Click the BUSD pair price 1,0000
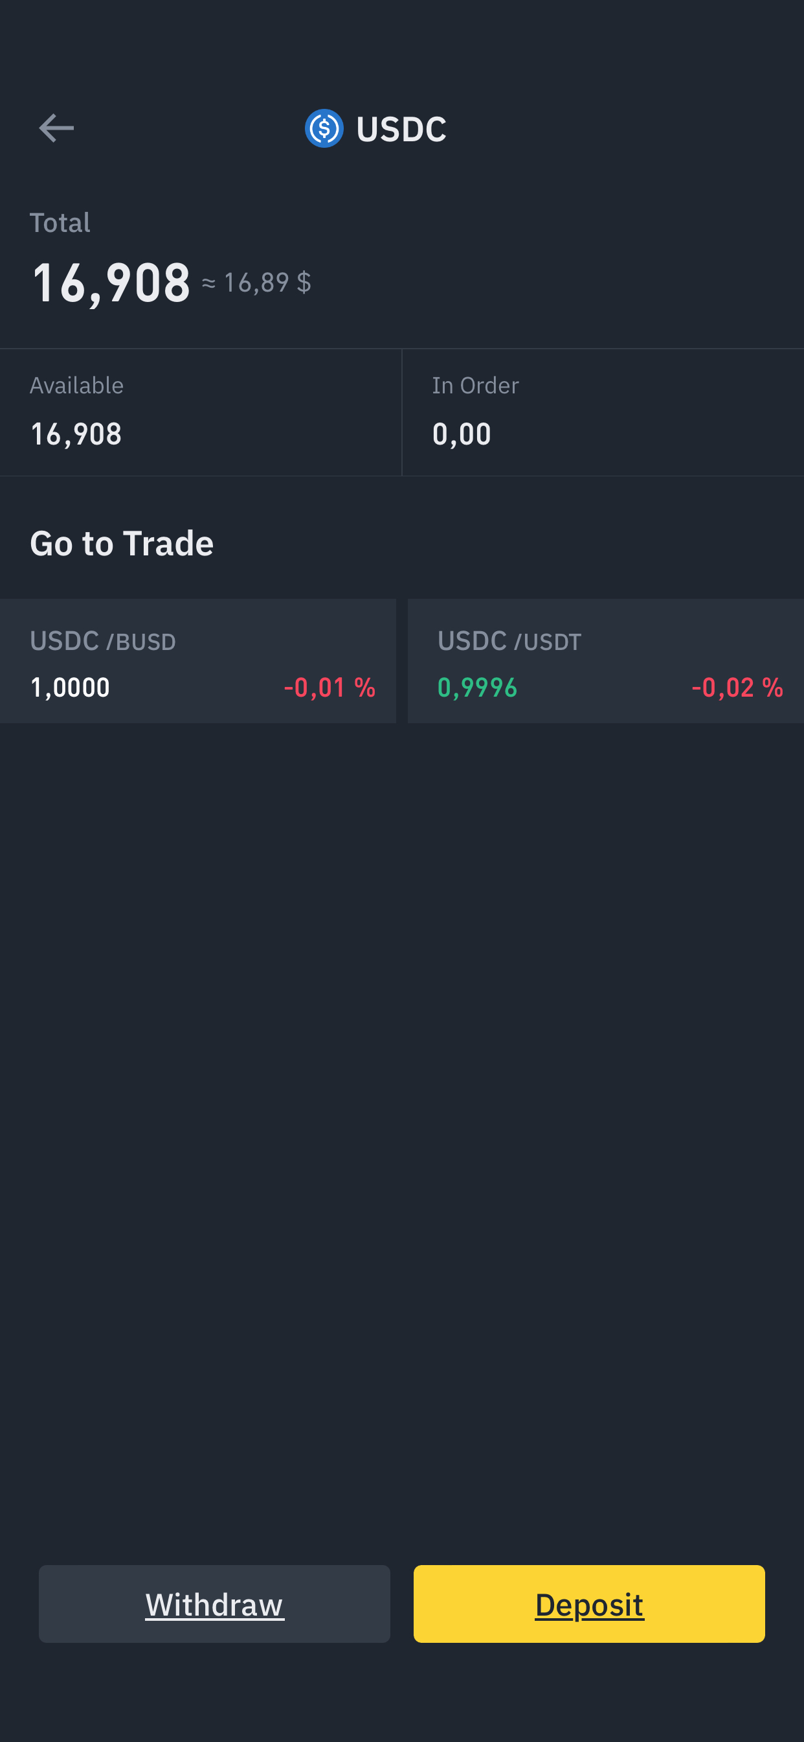The height and width of the screenshot is (1742, 804). [x=71, y=688]
